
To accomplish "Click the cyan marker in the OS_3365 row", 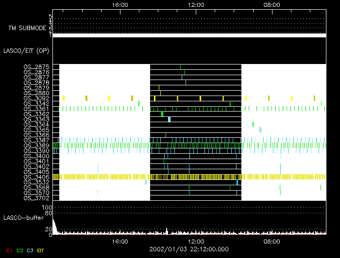I will click(260, 129).
